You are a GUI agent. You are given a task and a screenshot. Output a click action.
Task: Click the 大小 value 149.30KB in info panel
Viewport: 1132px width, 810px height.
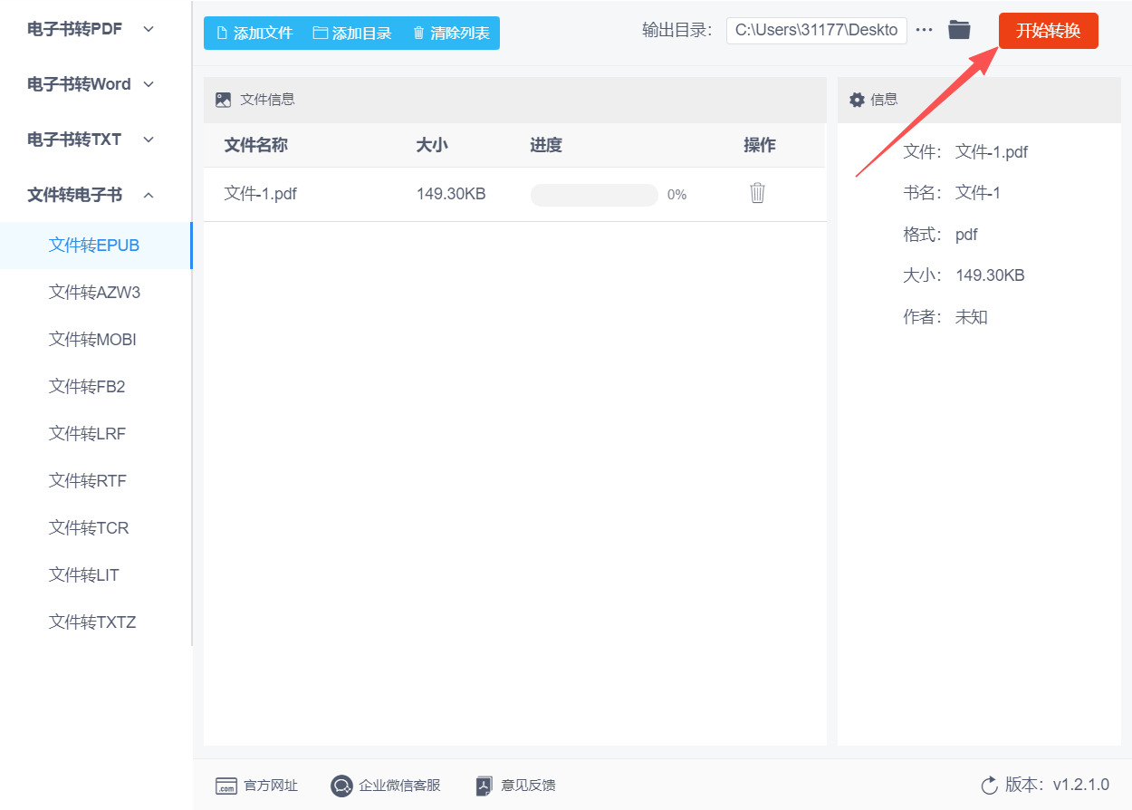[x=990, y=275]
